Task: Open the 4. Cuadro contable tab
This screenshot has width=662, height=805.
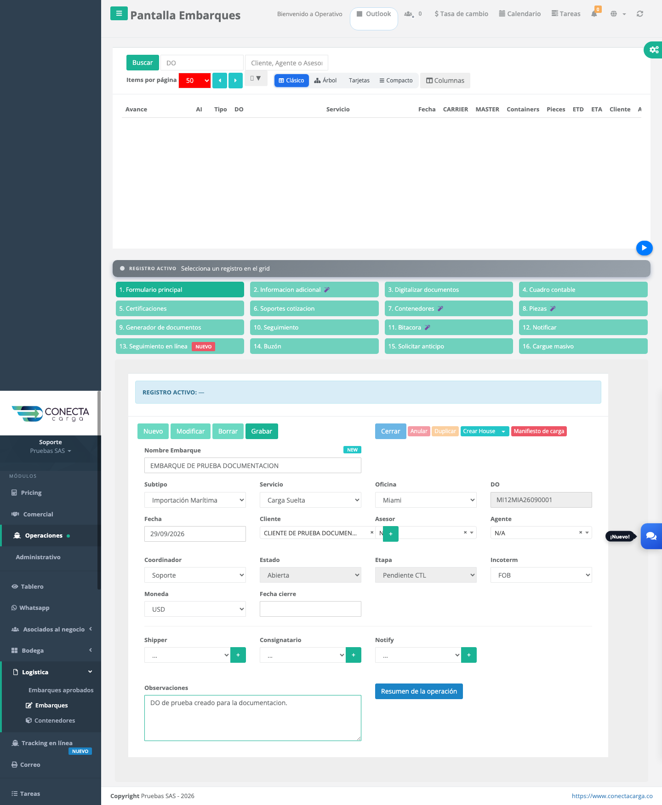Action: point(583,290)
